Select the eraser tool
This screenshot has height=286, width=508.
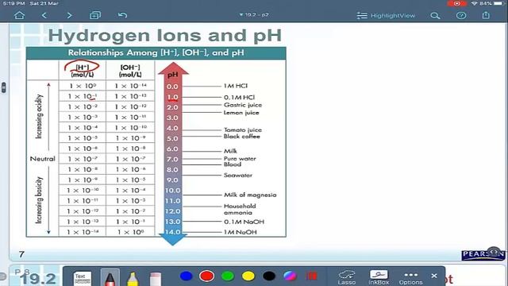pyautogui.click(x=156, y=279)
